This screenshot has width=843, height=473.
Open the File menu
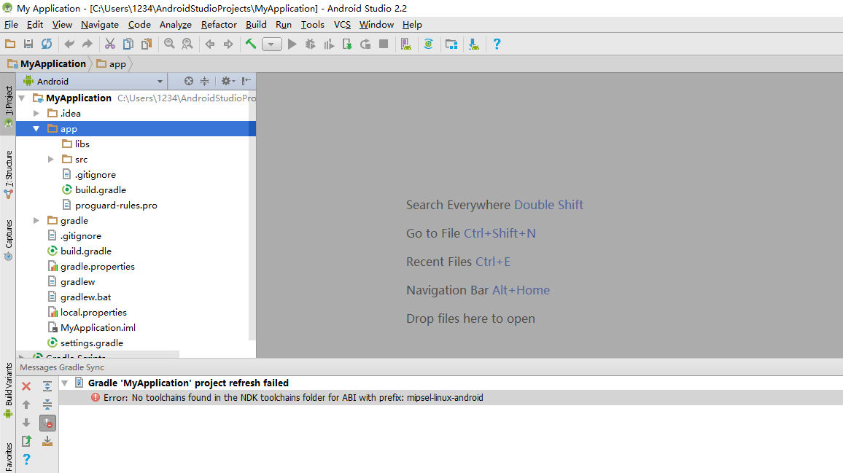(11, 25)
